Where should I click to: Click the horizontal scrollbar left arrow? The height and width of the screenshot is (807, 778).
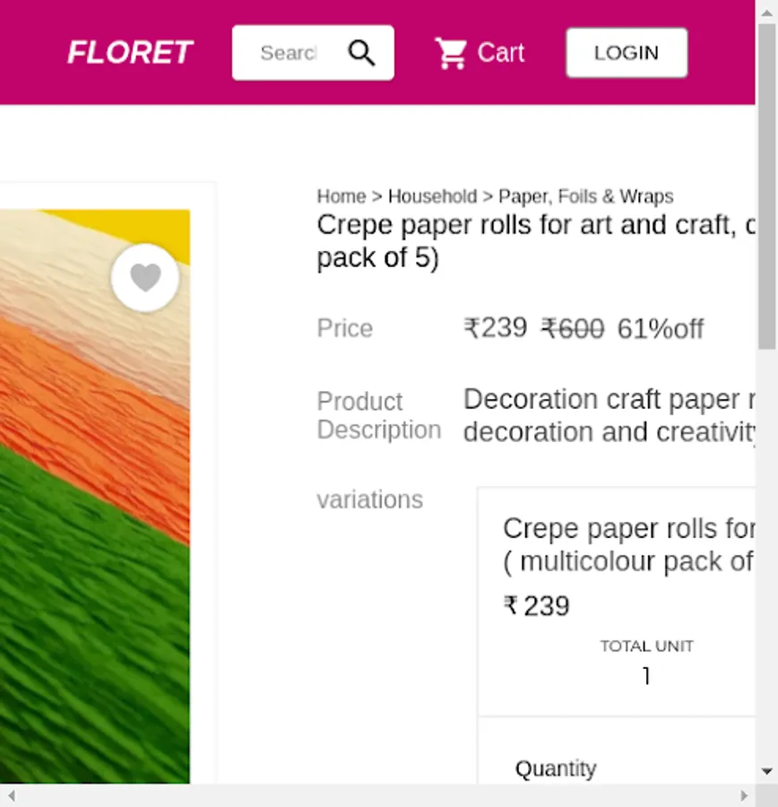point(12,795)
